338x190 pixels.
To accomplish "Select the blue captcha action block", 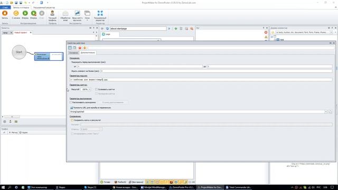I will tap(49, 56).
